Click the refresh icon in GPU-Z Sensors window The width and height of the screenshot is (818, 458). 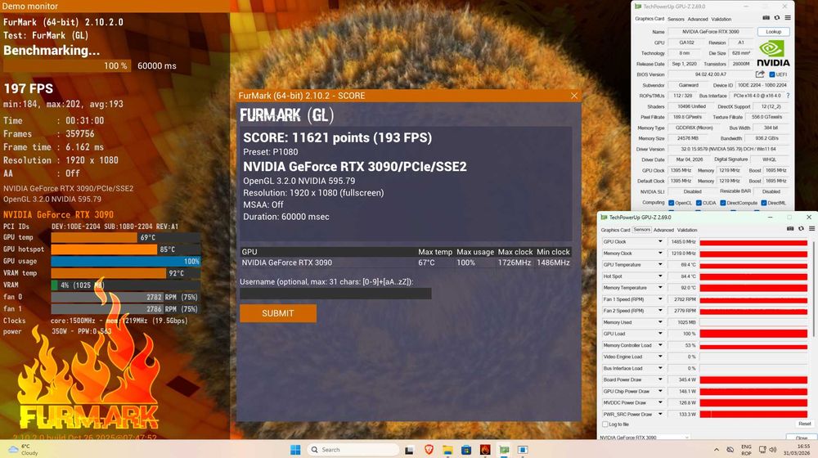[802, 228]
